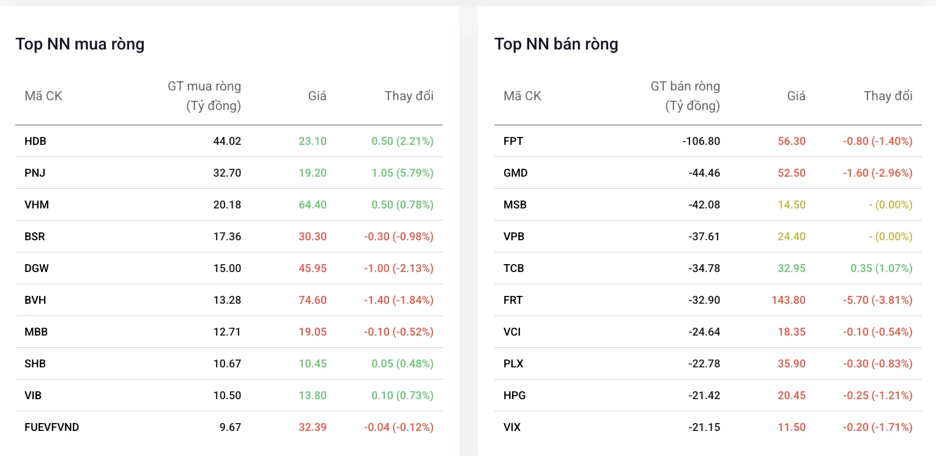
Task: Click the -1.60 (-2.96%) change value
Action: click(x=878, y=173)
